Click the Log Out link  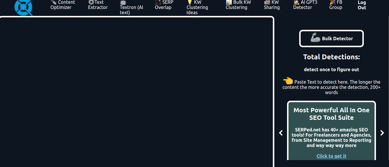(x=362, y=5)
